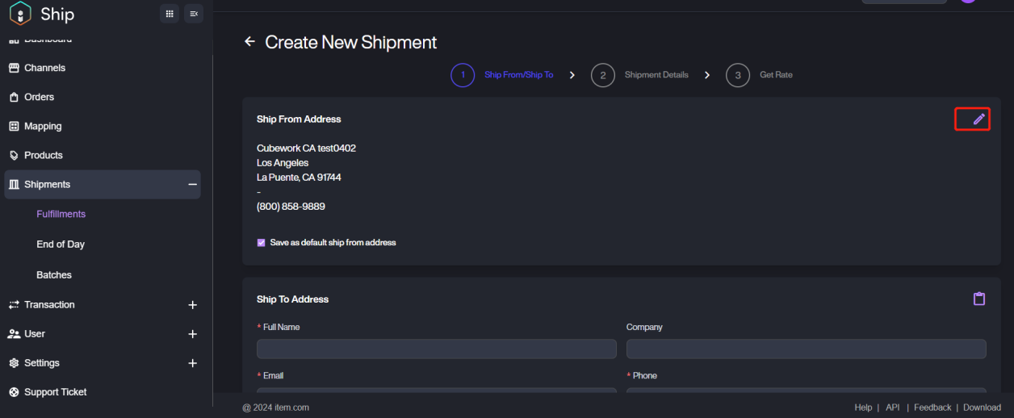Expand the User menu section
Screen dimensions: 1014x418
(x=192, y=334)
